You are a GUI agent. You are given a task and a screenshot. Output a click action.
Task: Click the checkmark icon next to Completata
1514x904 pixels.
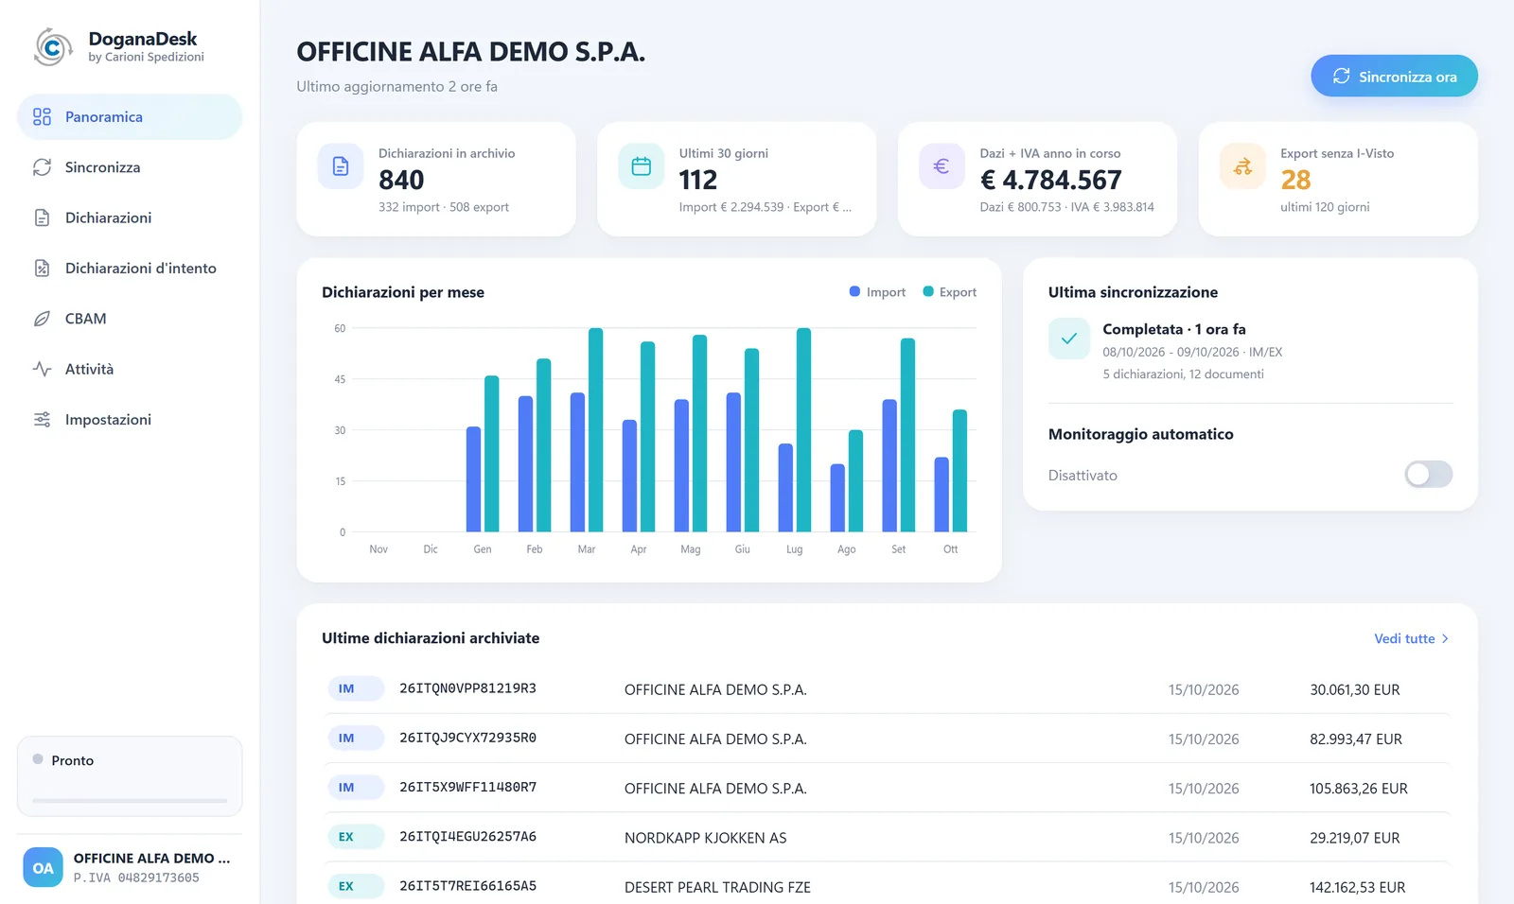point(1069,339)
